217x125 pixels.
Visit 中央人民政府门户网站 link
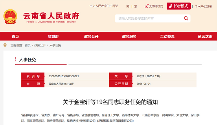click(104, 6)
